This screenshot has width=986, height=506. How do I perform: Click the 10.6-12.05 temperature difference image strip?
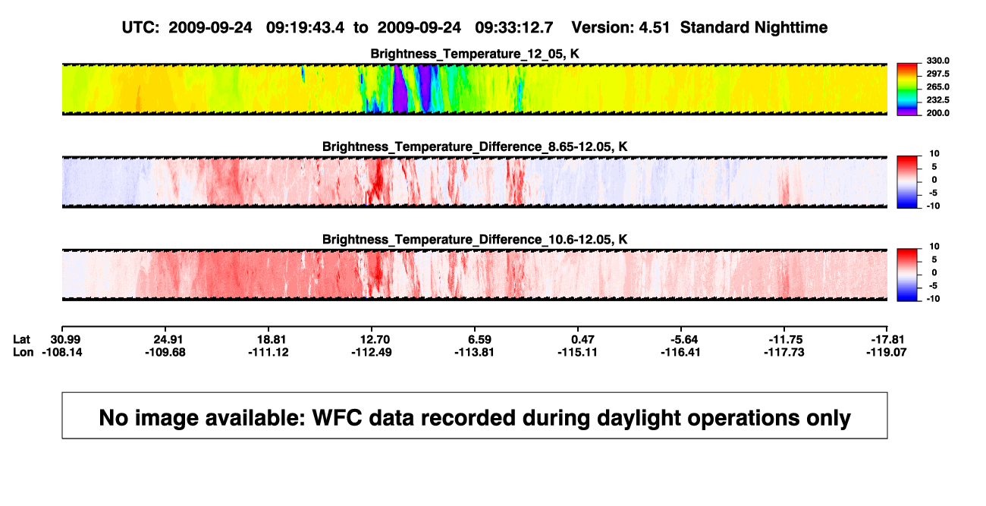(x=475, y=275)
